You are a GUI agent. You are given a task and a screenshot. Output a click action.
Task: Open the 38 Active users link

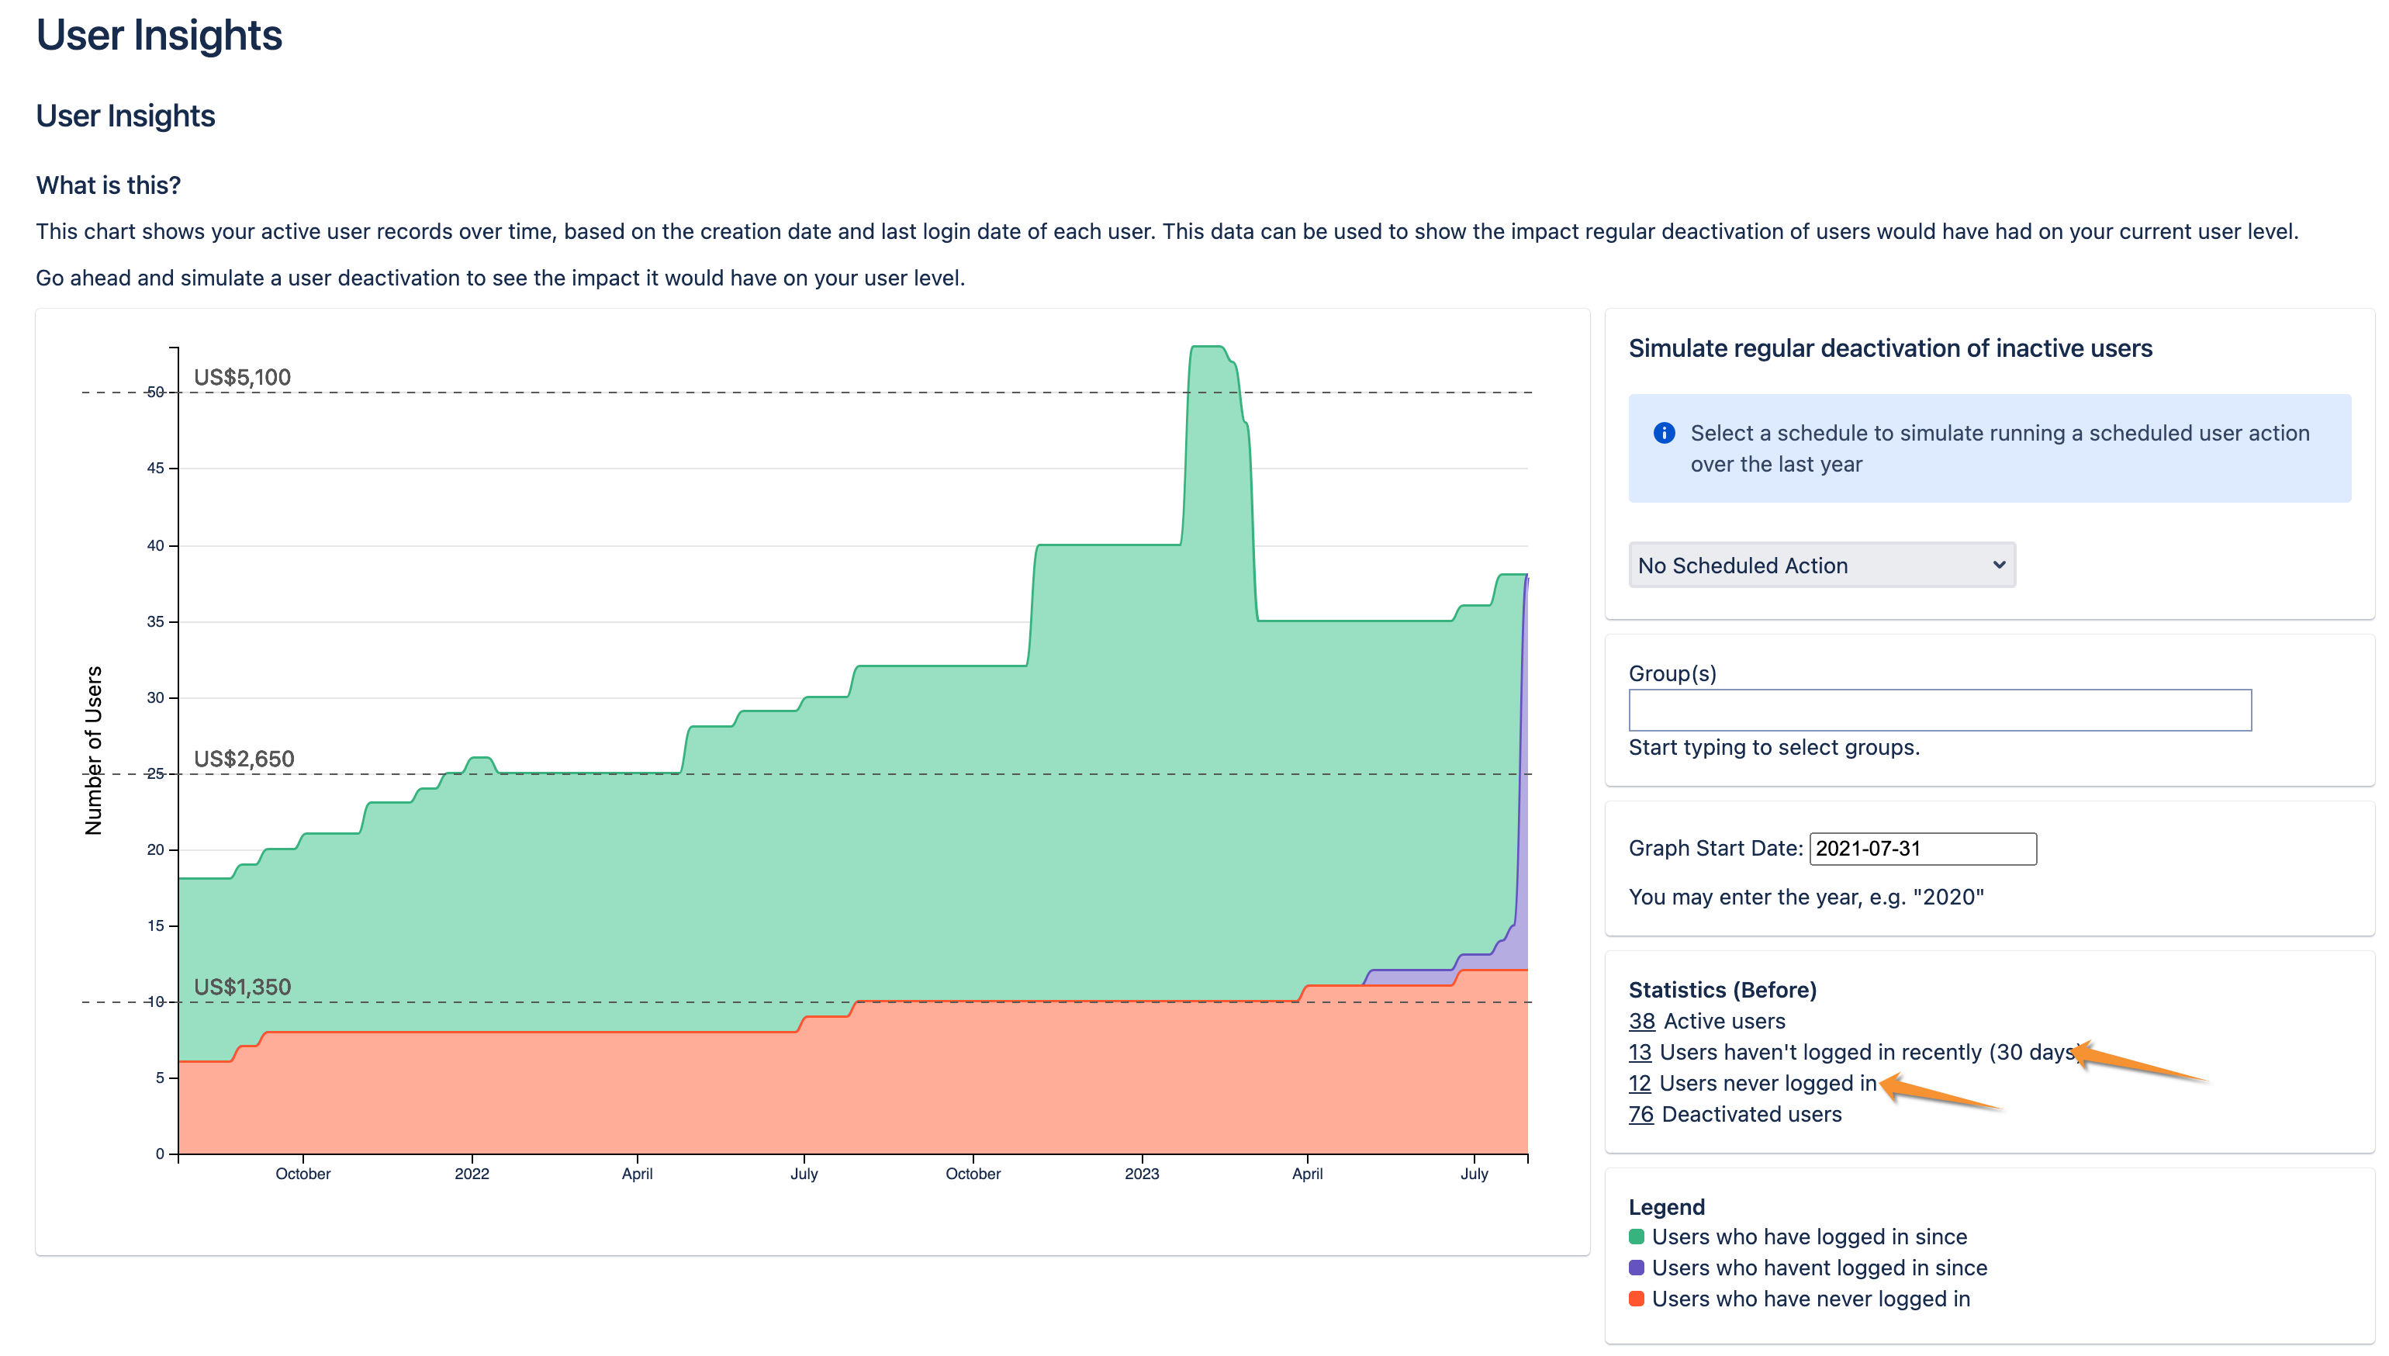1641,1022
